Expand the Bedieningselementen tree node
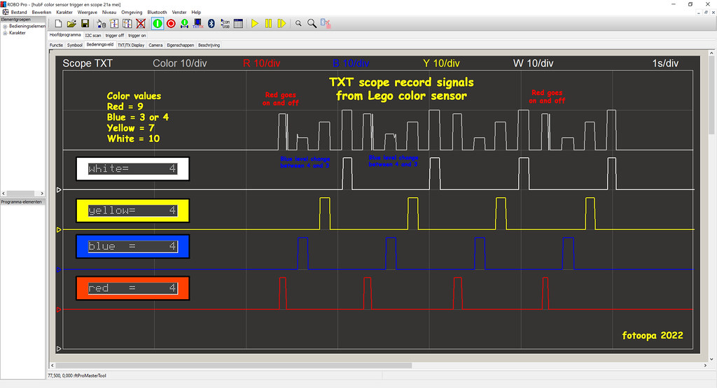The width and height of the screenshot is (717, 388). 5,27
